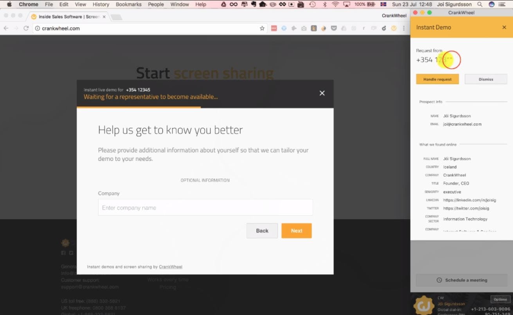
Task: Open the File menu
Action: click(49, 4)
